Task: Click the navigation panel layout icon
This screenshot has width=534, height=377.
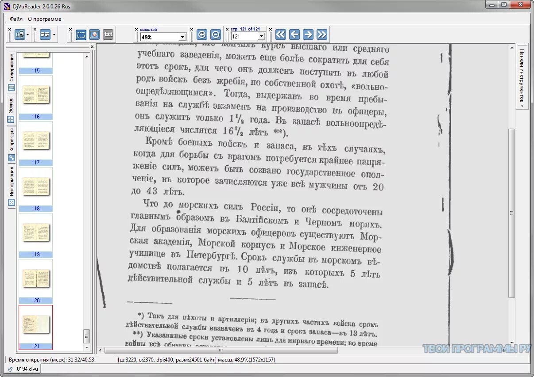Action: pos(20,34)
